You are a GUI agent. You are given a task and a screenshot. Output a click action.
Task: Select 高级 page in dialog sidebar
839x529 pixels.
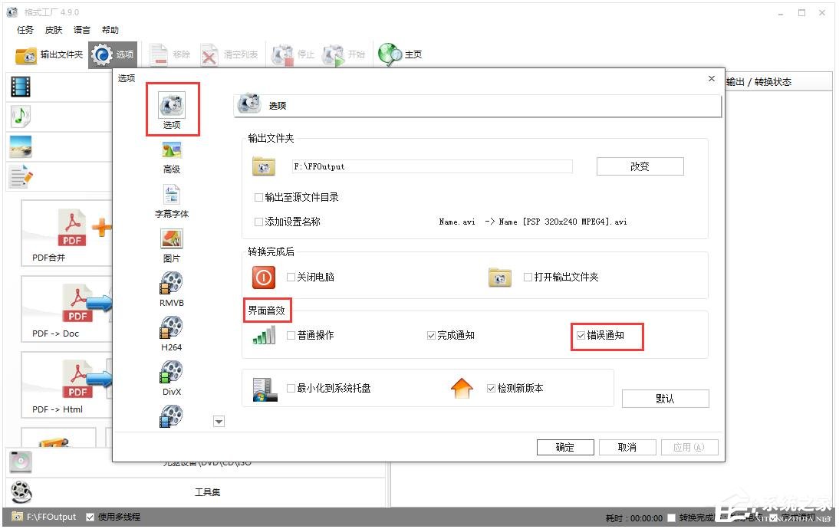pos(172,157)
